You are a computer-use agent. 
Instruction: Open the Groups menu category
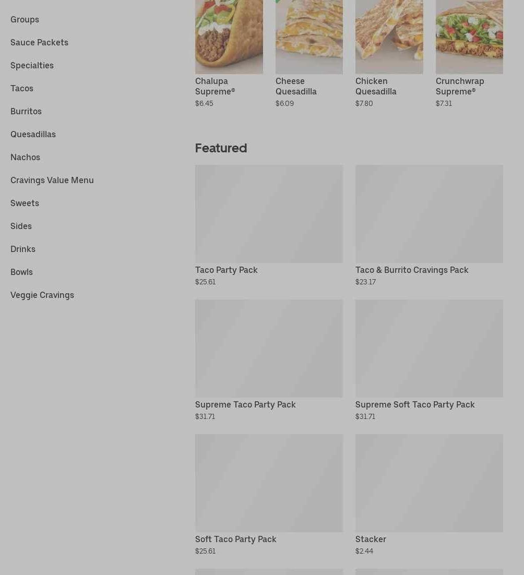(25, 19)
